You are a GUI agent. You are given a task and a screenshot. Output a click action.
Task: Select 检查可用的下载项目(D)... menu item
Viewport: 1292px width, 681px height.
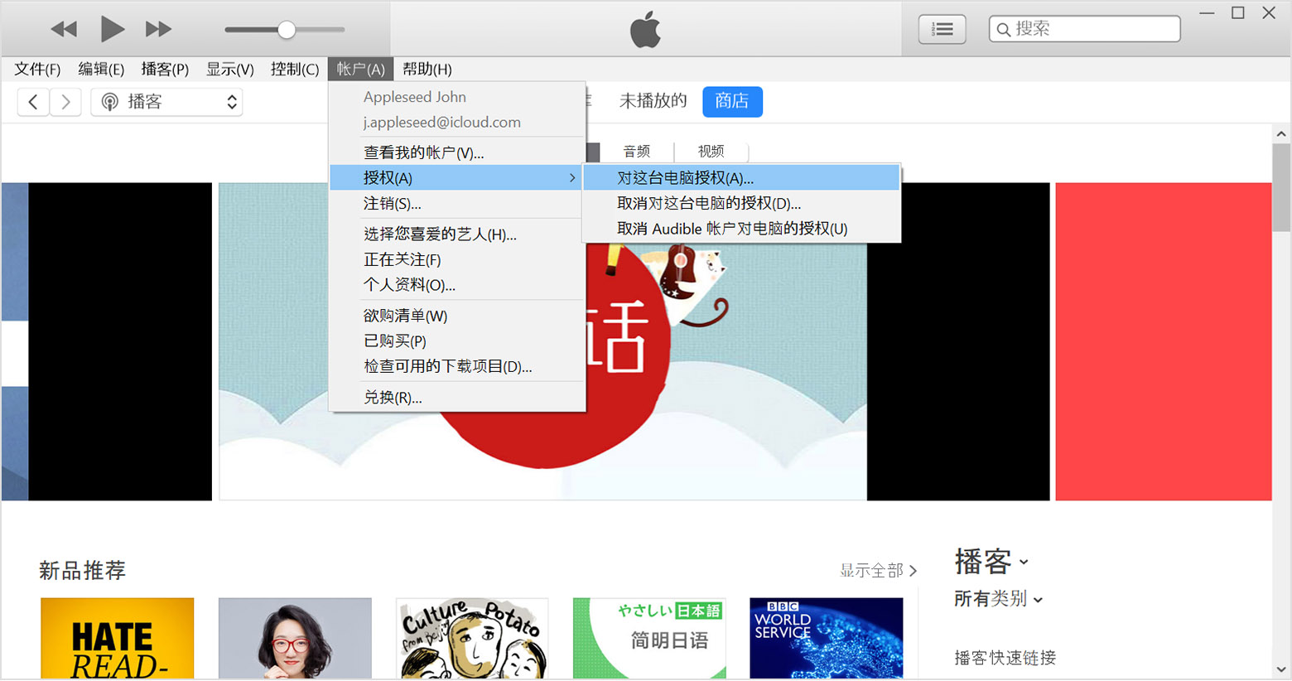[457, 366]
